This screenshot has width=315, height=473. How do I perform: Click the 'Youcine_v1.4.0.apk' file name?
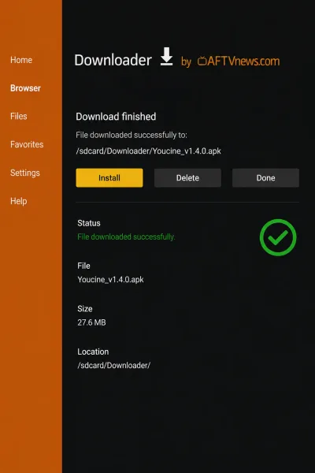110,280
